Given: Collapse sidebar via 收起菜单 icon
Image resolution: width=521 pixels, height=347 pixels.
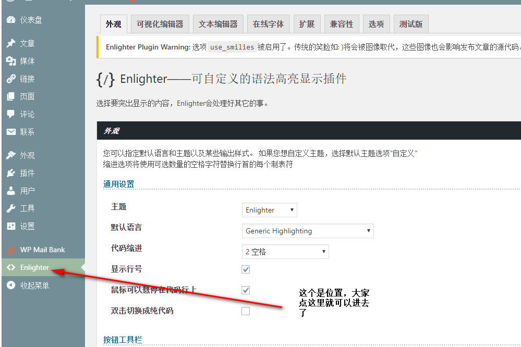Looking at the screenshot, I should coord(11,285).
